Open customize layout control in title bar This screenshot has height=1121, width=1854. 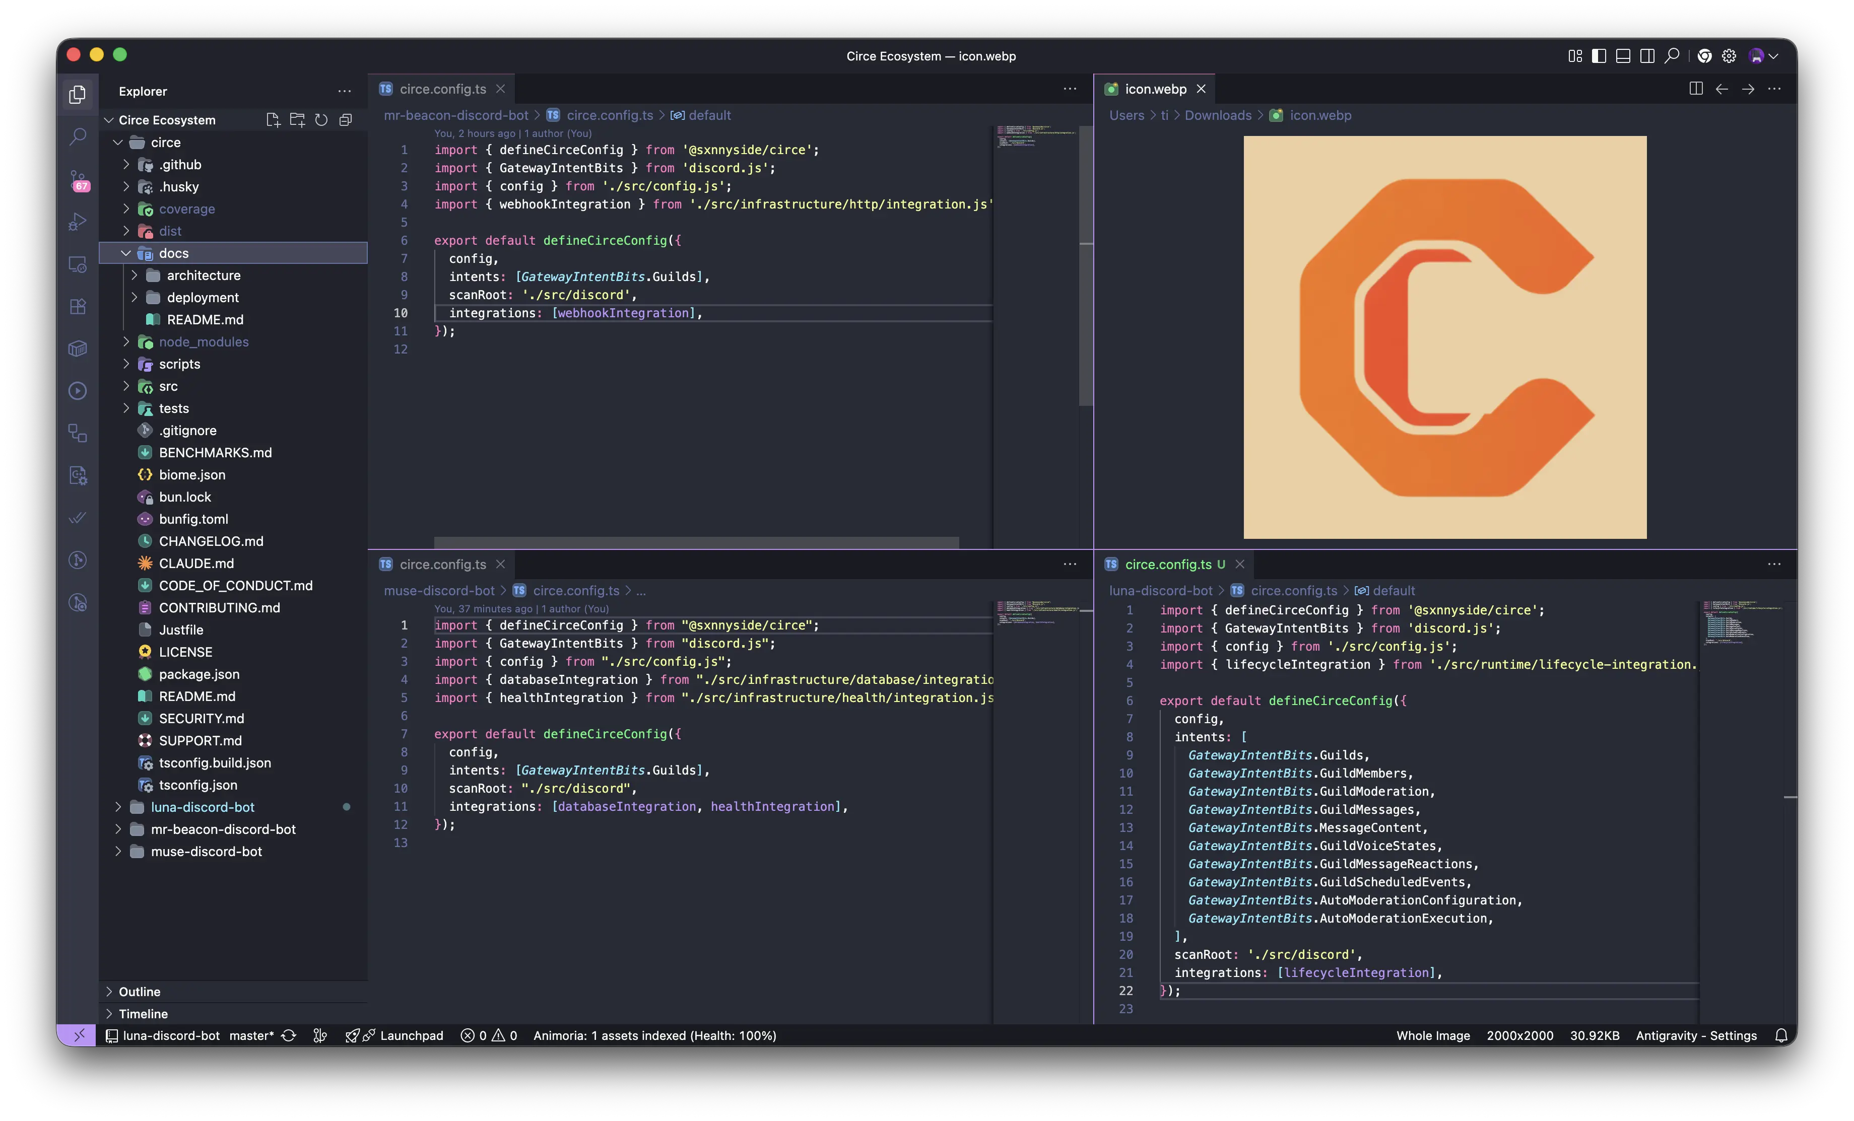(1575, 56)
